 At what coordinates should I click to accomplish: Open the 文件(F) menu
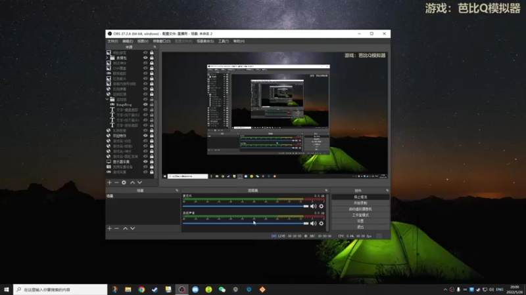(x=112, y=41)
